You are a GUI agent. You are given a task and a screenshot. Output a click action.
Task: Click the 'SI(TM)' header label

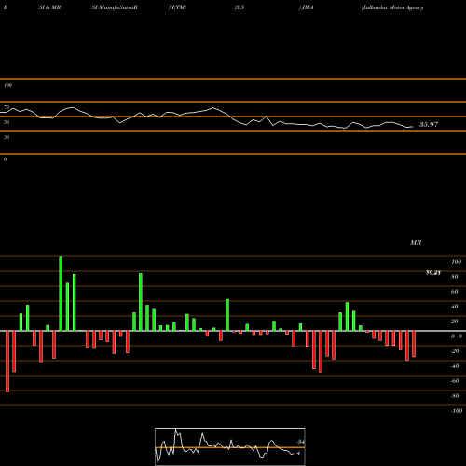click(x=177, y=7)
